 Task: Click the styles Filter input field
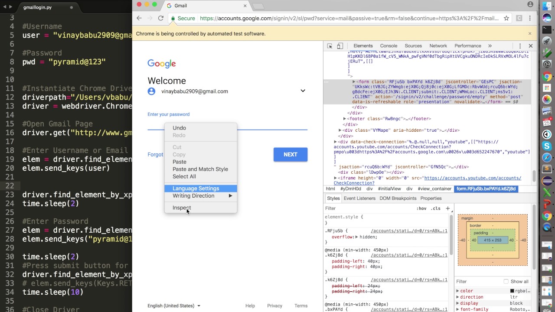pos(369,208)
